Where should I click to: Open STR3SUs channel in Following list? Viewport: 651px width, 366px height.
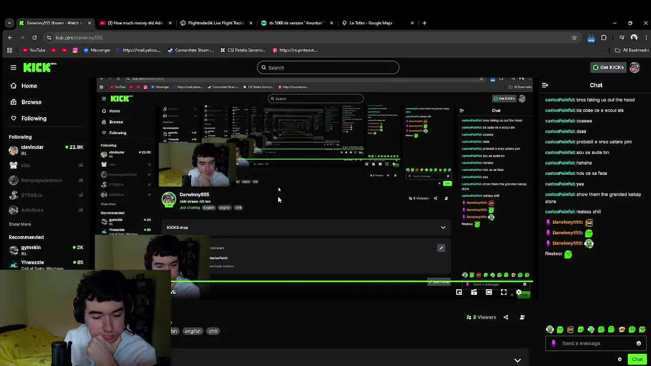click(46, 195)
